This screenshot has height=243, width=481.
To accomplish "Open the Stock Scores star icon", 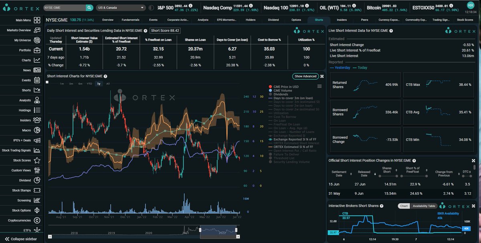I will [37, 160].
